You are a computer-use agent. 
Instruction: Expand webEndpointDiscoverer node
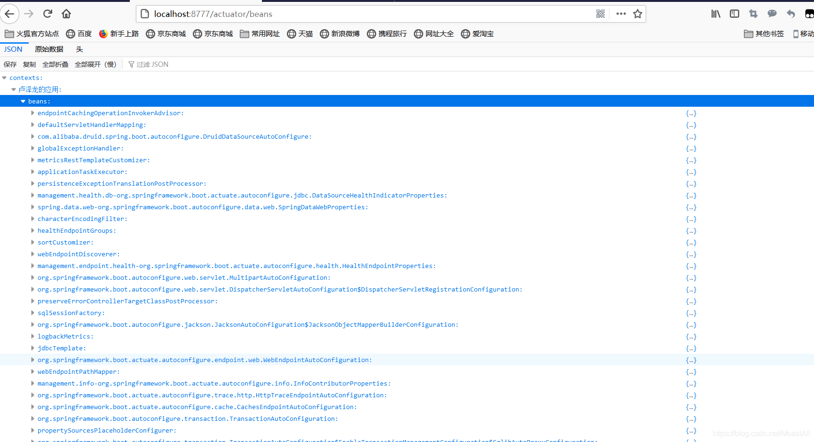tap(32, 254)
